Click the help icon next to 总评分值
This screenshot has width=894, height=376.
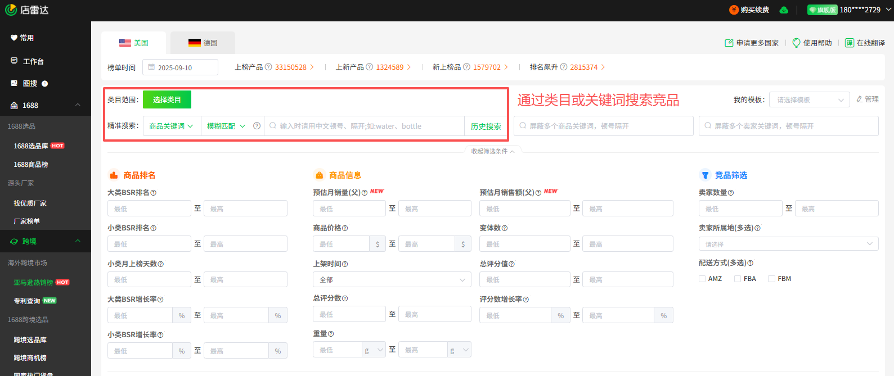click(x=511, y=264)
